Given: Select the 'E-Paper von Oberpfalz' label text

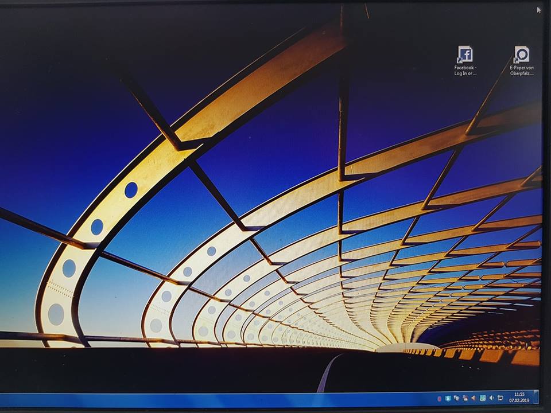Looking at the screenshot, I should (x=522, y=71).
